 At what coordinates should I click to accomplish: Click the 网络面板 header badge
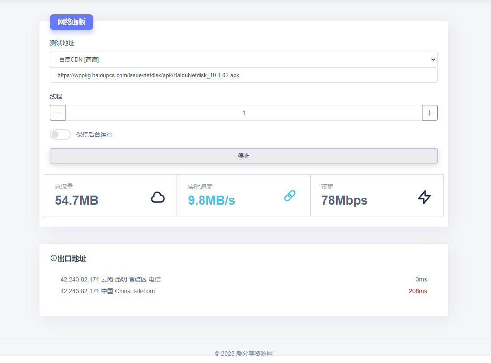(72, 22)
